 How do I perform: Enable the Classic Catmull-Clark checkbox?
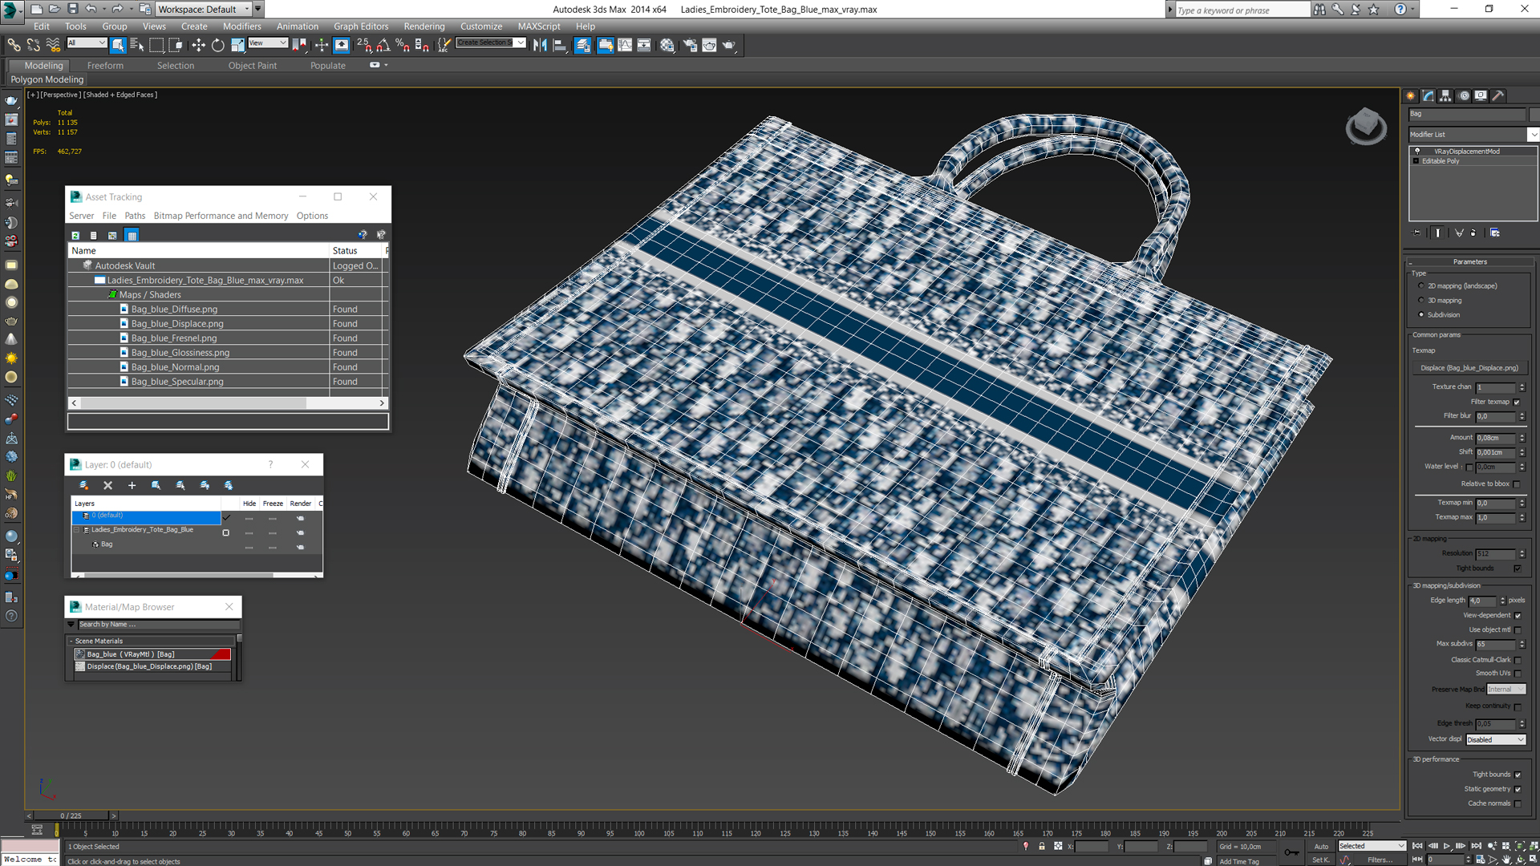point(1518,660)
